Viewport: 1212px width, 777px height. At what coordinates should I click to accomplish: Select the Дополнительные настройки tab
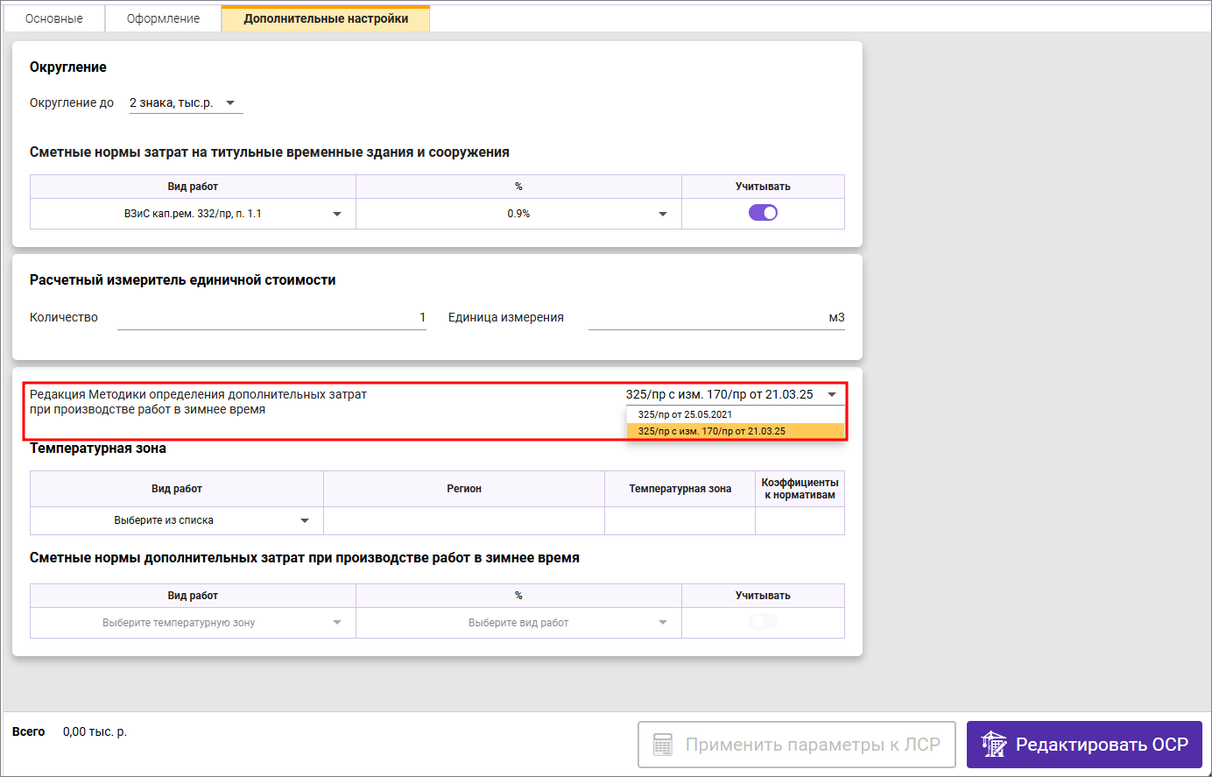point(326,18)
